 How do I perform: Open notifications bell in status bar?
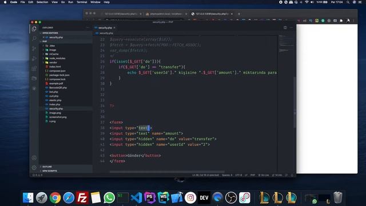click(x=292, y=175)
